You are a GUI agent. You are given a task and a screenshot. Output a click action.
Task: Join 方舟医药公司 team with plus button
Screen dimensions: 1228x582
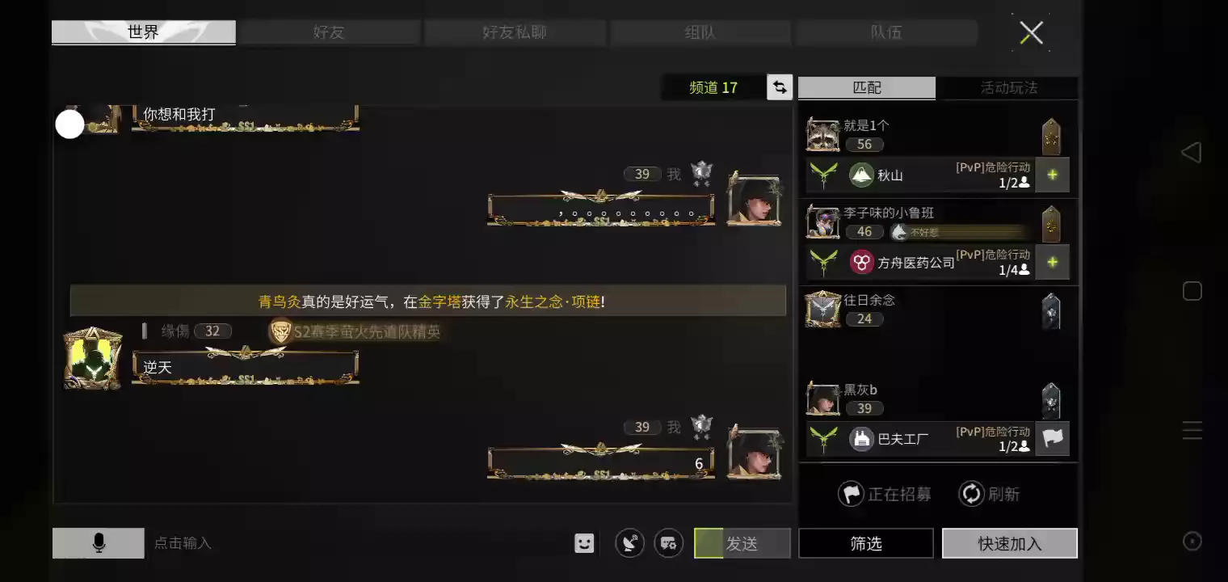pyautogui.click(x=1052, y=262)
